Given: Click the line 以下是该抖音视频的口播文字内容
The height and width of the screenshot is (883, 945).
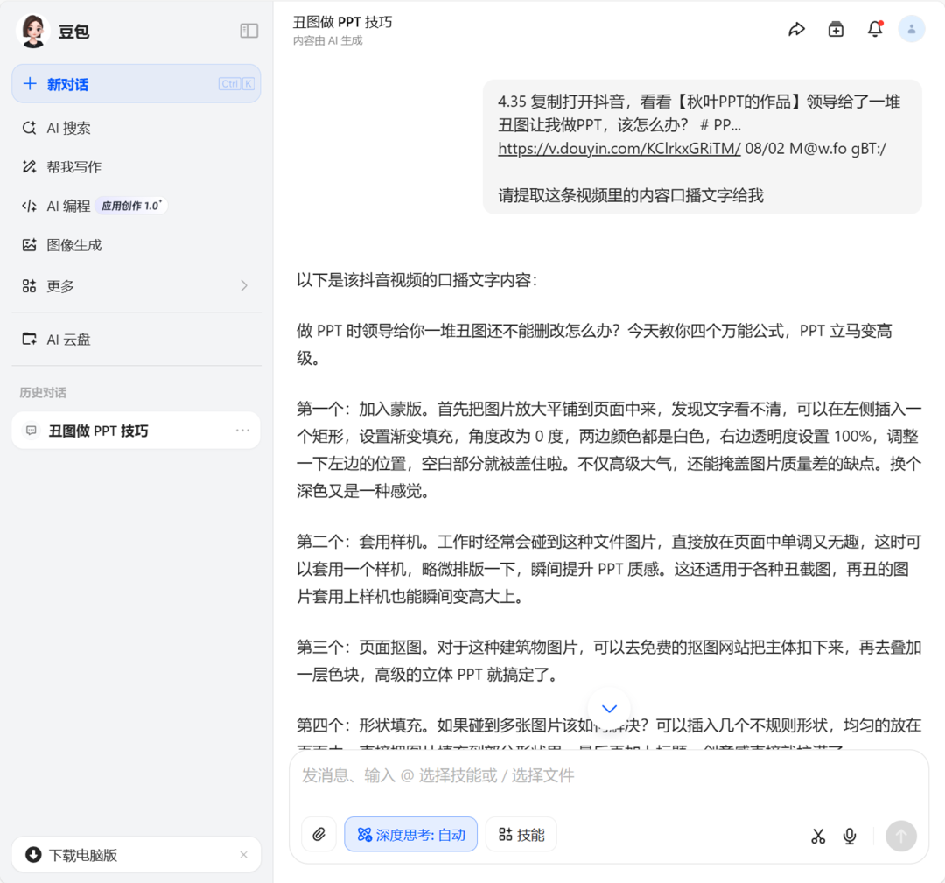Looking at the screenshot, I should (416, 280).
